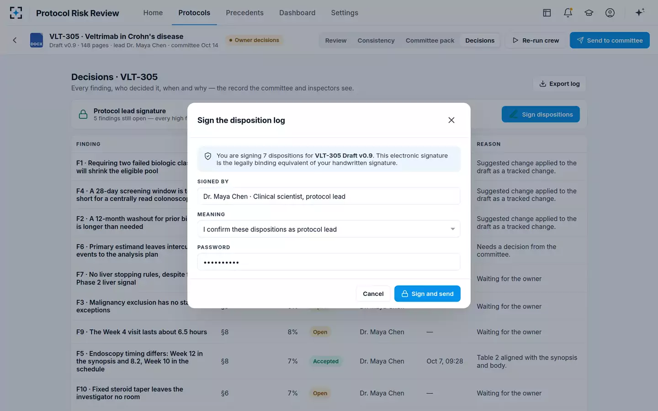The width and height of the screenshot is (658, 411).
Task: Click Sign and send button
Action: point(427,294)
